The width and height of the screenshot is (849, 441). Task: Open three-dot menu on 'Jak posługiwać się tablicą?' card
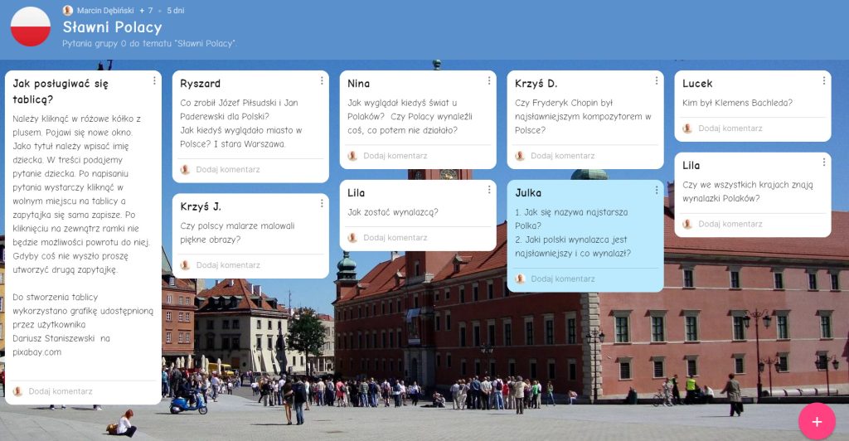click(154, 80)
